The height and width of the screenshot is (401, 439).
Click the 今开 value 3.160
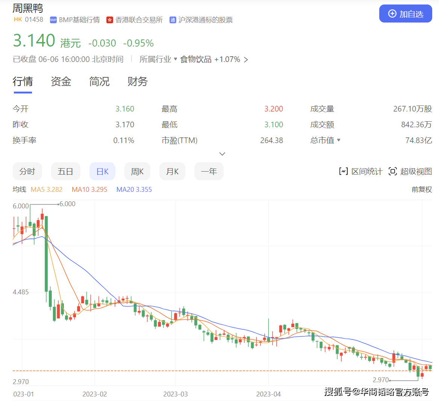(125, 109)
